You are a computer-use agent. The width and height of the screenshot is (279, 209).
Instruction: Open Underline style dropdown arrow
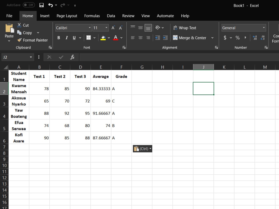tap(80, 38)
